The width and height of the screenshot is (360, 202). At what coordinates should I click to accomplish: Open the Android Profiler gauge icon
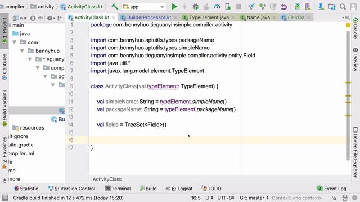[217, 7]
